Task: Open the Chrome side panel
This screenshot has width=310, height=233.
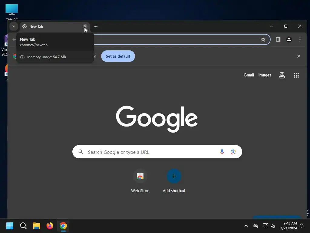Action: click(x=278, y=39)
